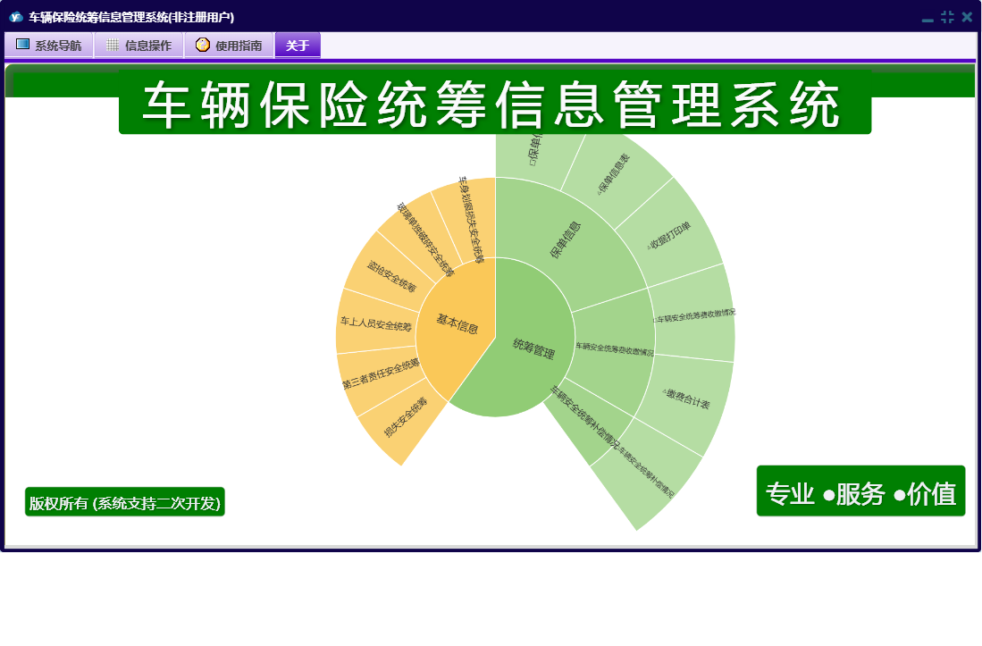Open the 损失安全统筹 segment

405,417
